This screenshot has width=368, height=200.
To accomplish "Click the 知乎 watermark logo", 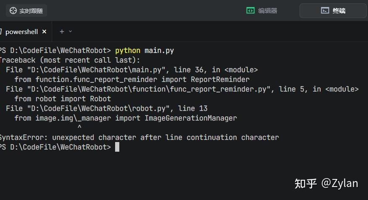I will point(305,183).
